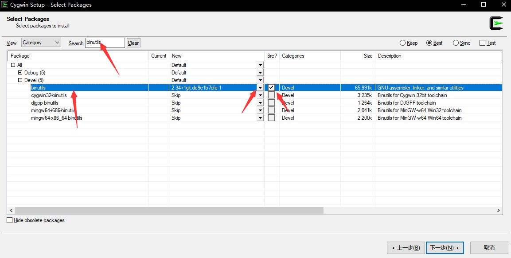Collapse the All tree node
Viewport: 511px width, 258px height.
pyautogui.click(x=13, y=65)
